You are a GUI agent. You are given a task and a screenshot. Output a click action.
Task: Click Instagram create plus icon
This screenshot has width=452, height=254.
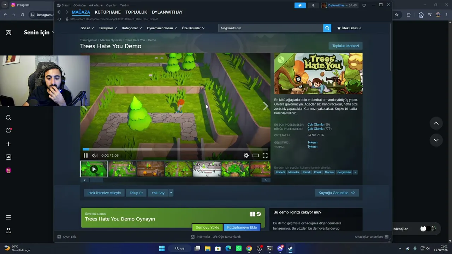click(x=8, y=144)
